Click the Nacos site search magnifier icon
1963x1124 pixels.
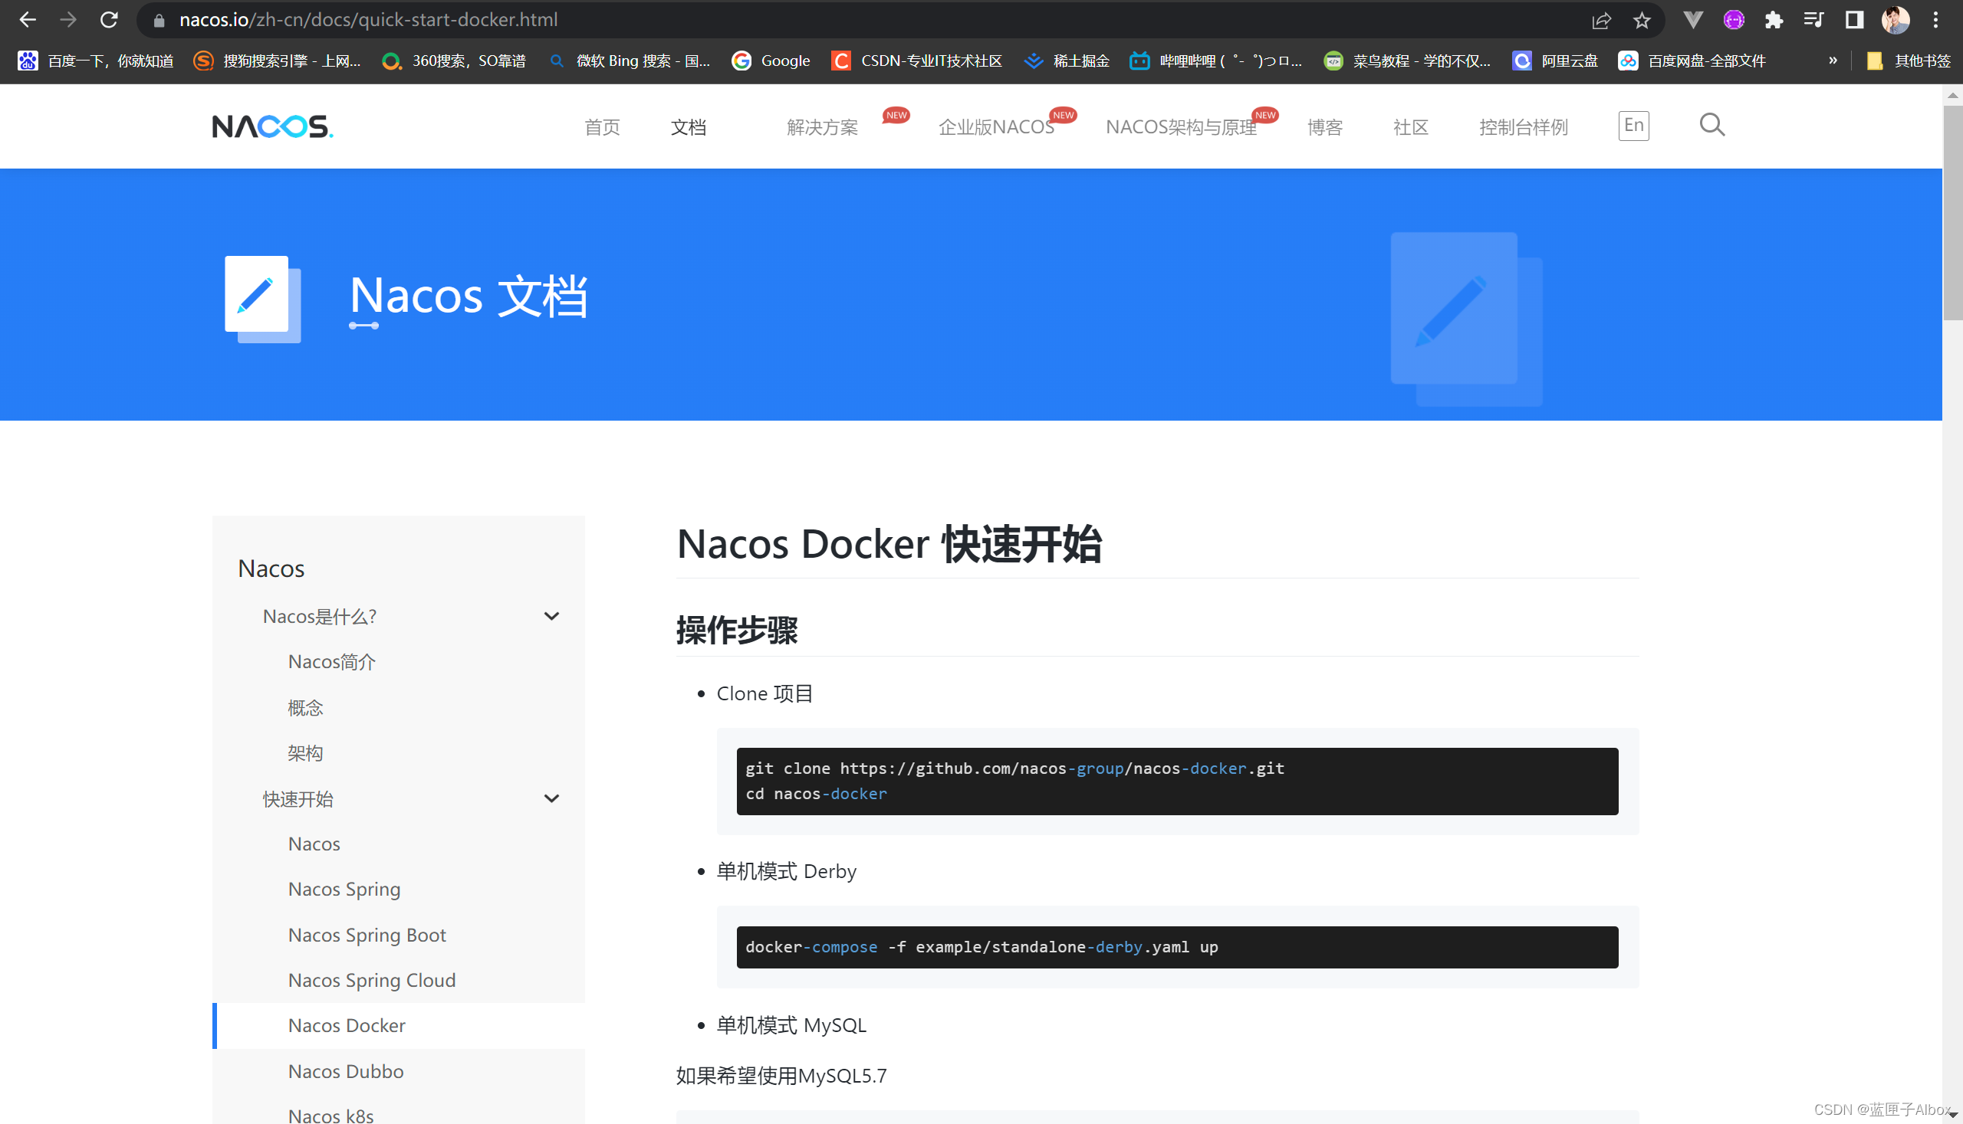(x=1713, y=125)
